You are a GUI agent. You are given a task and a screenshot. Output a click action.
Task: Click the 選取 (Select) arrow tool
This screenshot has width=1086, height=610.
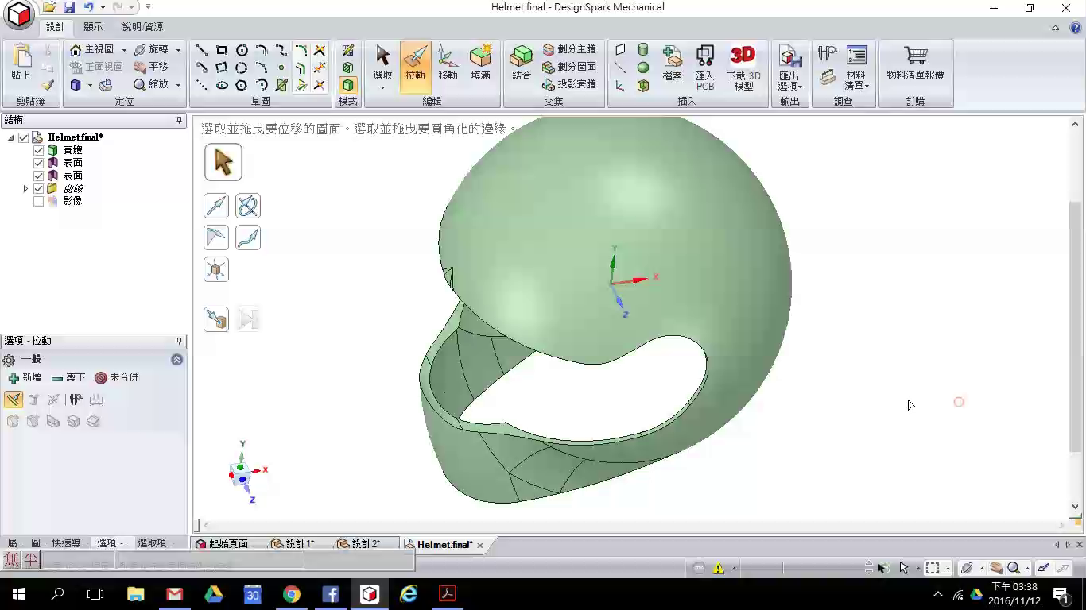coord(382,61)
